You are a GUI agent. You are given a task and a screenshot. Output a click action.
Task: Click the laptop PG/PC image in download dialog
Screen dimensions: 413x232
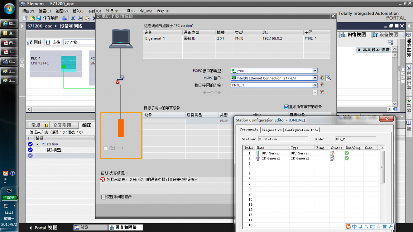(121, 39)
